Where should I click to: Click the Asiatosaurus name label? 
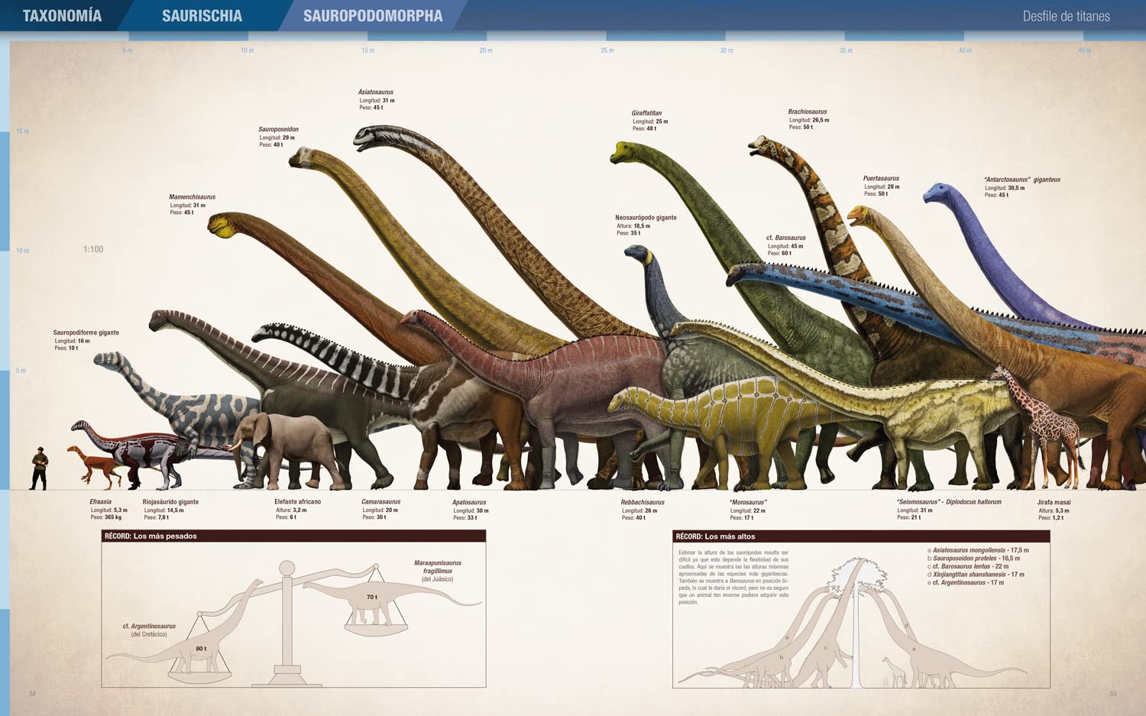click(x=376, y=92)
